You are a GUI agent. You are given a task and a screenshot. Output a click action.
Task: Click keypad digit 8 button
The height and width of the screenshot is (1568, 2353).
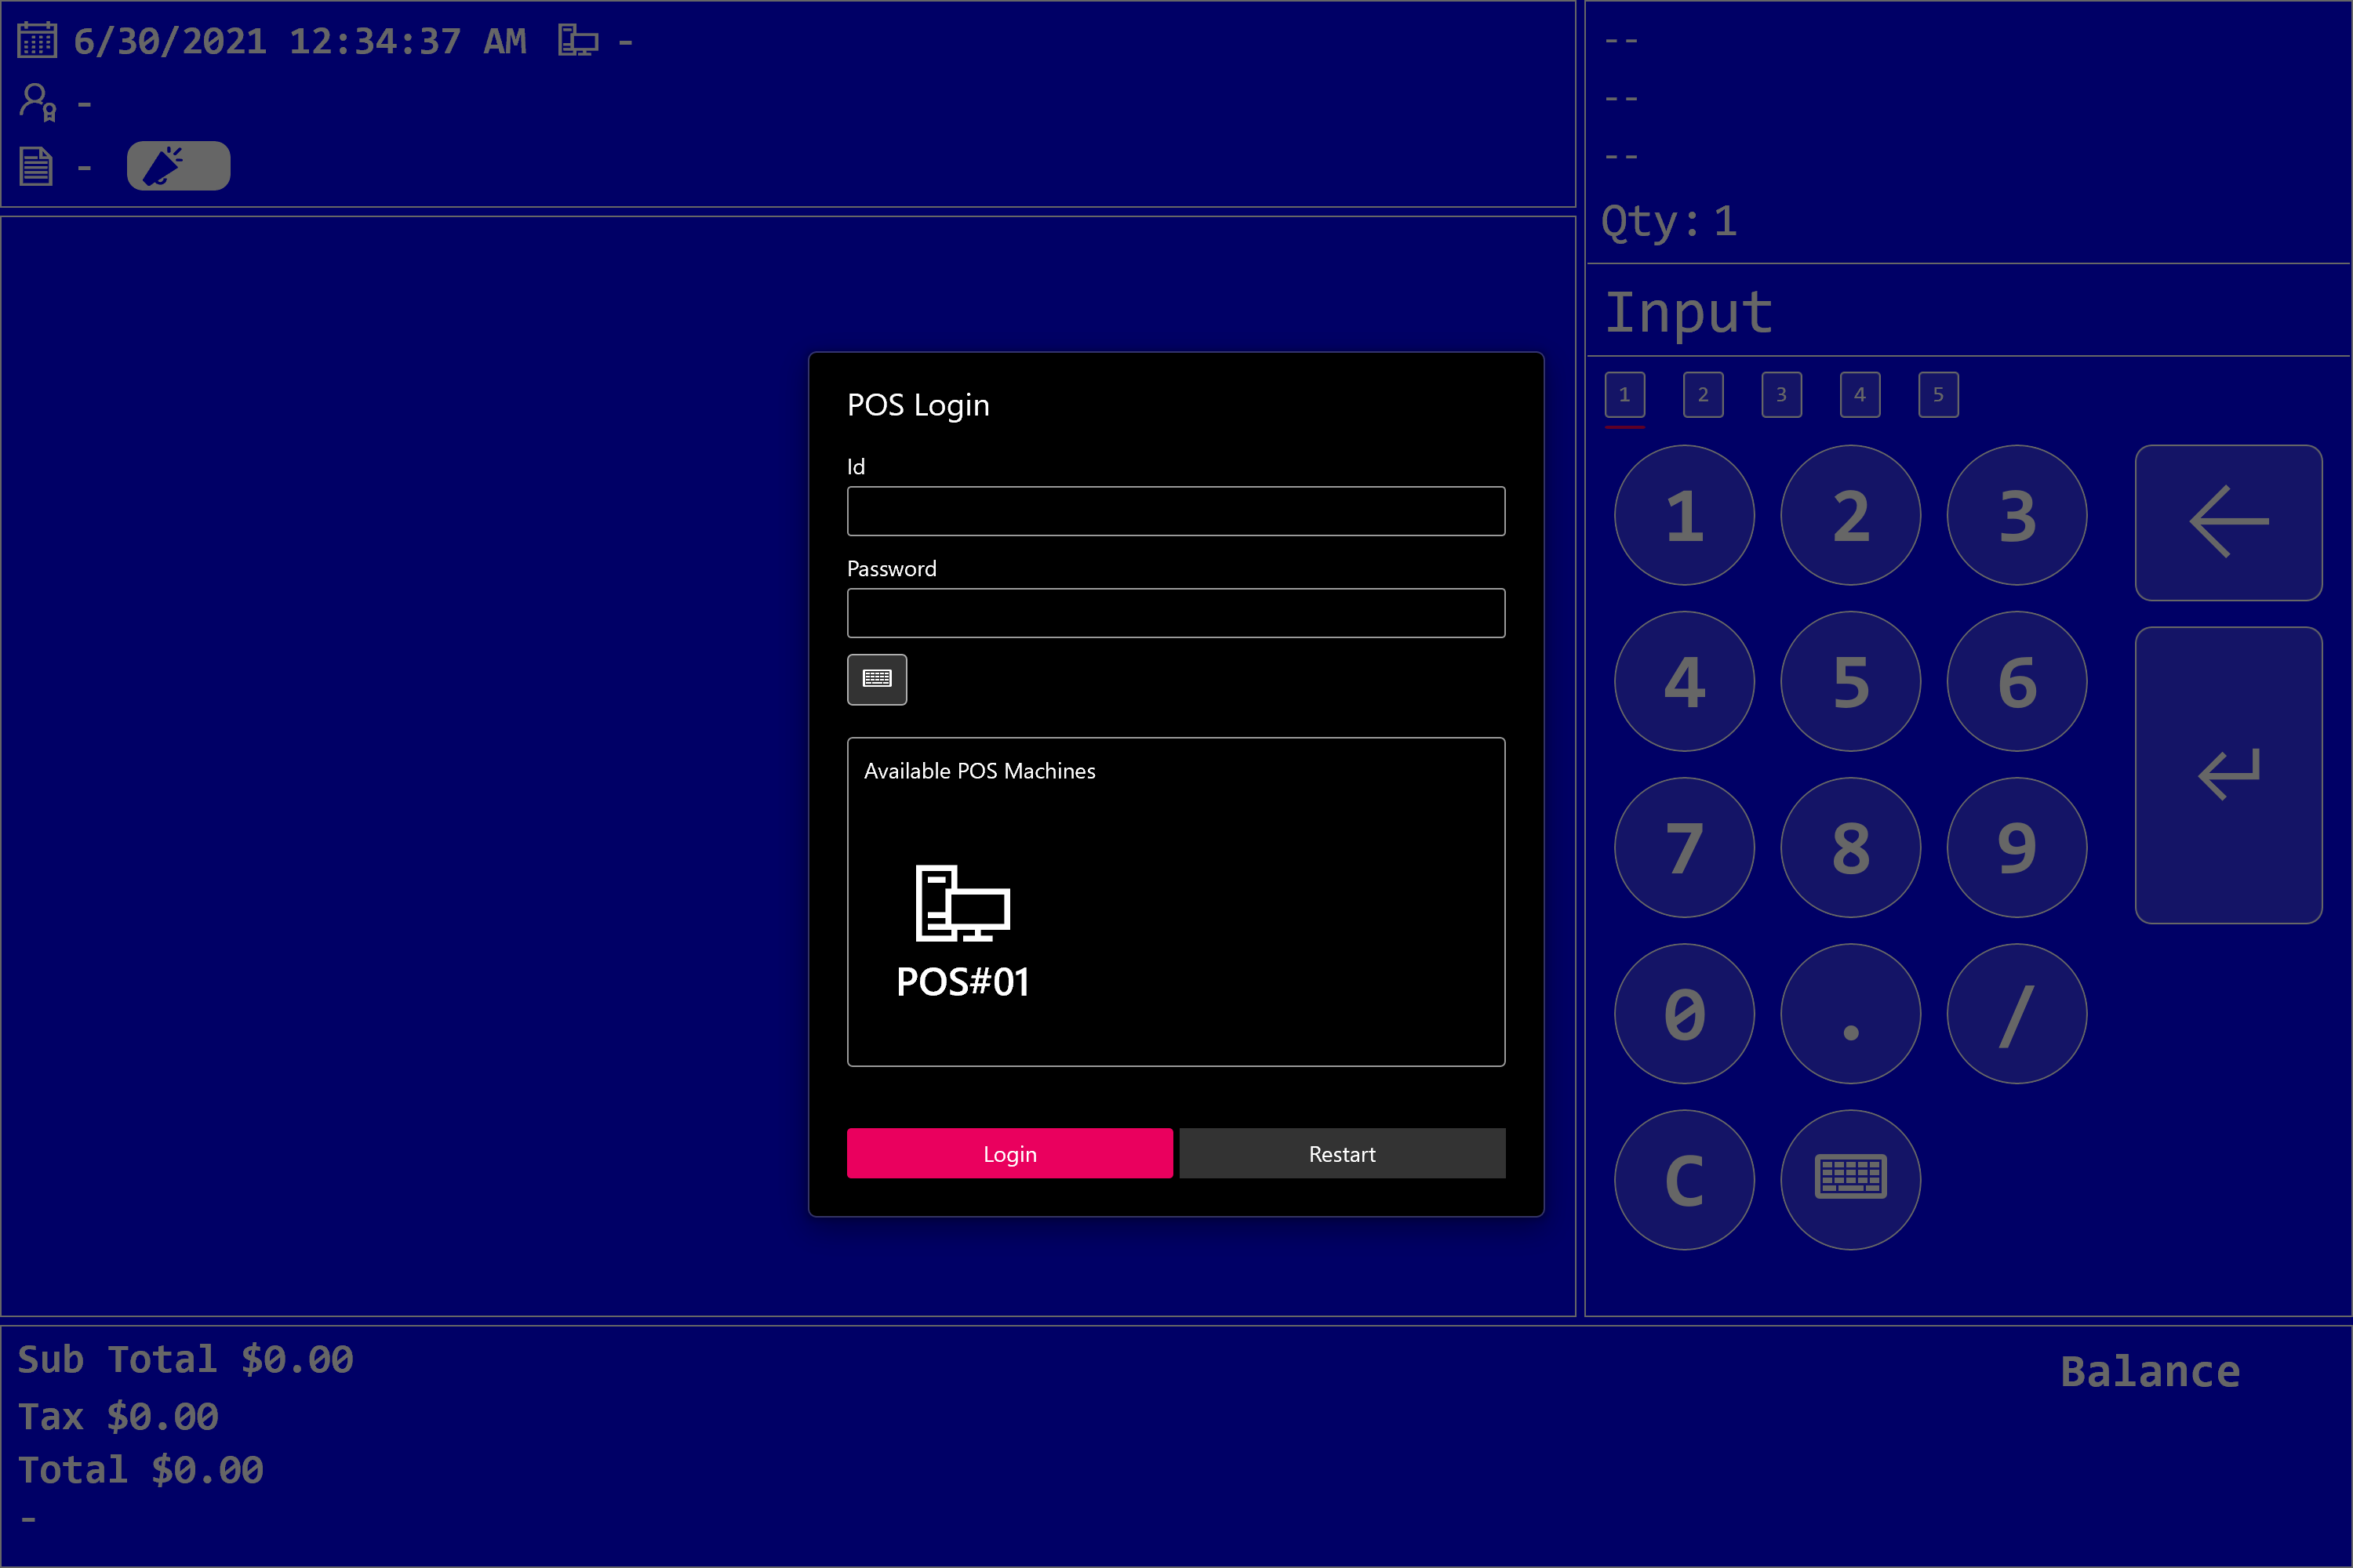[1851, 848]
